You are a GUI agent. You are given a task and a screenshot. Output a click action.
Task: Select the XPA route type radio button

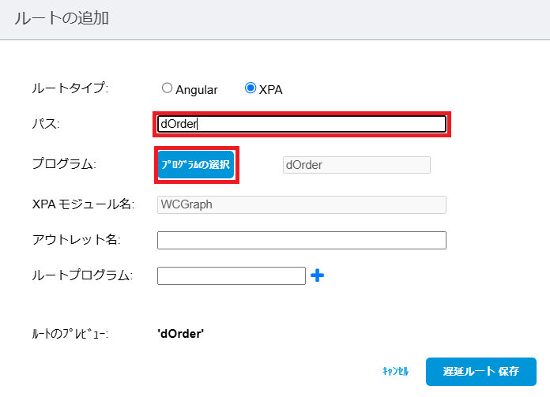[x=250, y=88]
